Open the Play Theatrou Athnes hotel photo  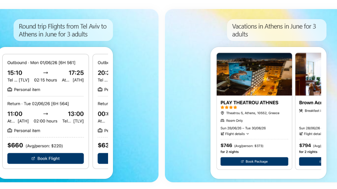254,74
